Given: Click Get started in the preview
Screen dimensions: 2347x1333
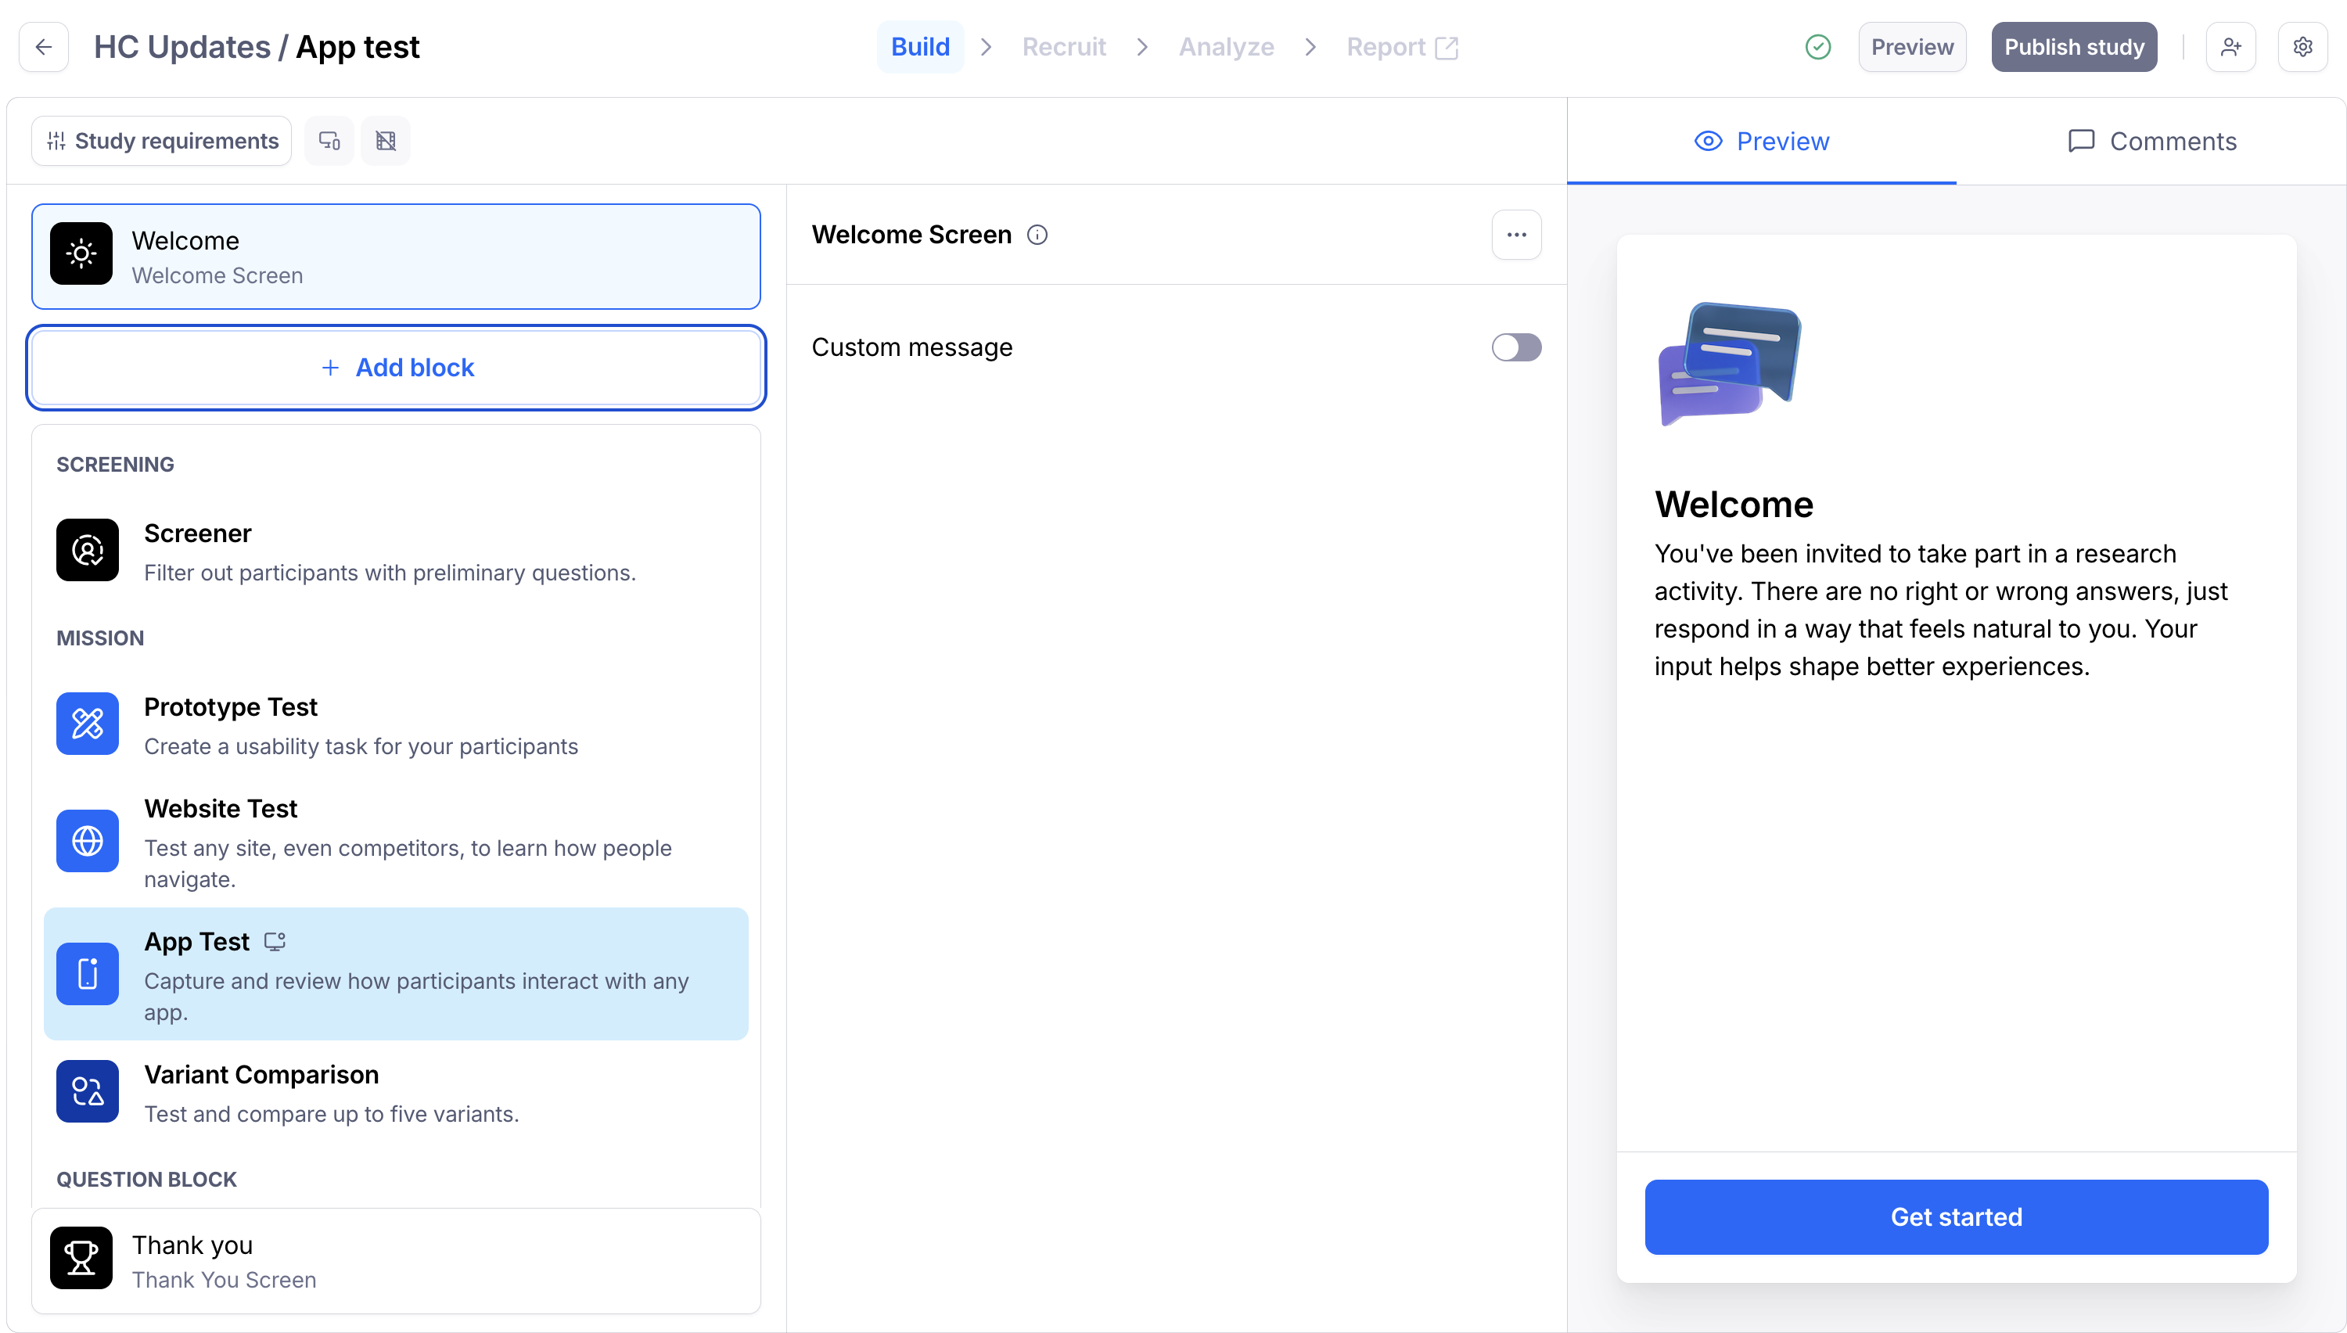Looking at the screenshot, I should (1956, 1216).
